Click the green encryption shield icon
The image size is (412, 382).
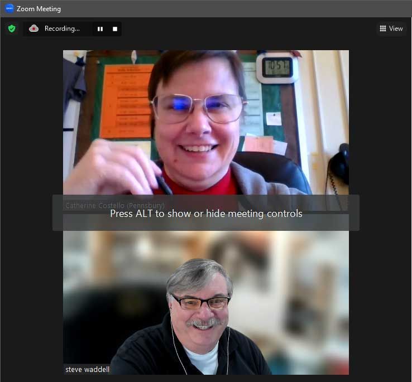pos(12,28)
